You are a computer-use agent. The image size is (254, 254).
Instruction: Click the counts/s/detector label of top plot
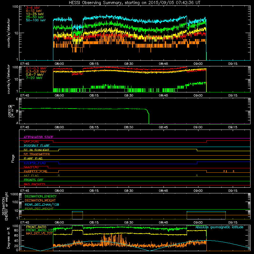[9, 33]
